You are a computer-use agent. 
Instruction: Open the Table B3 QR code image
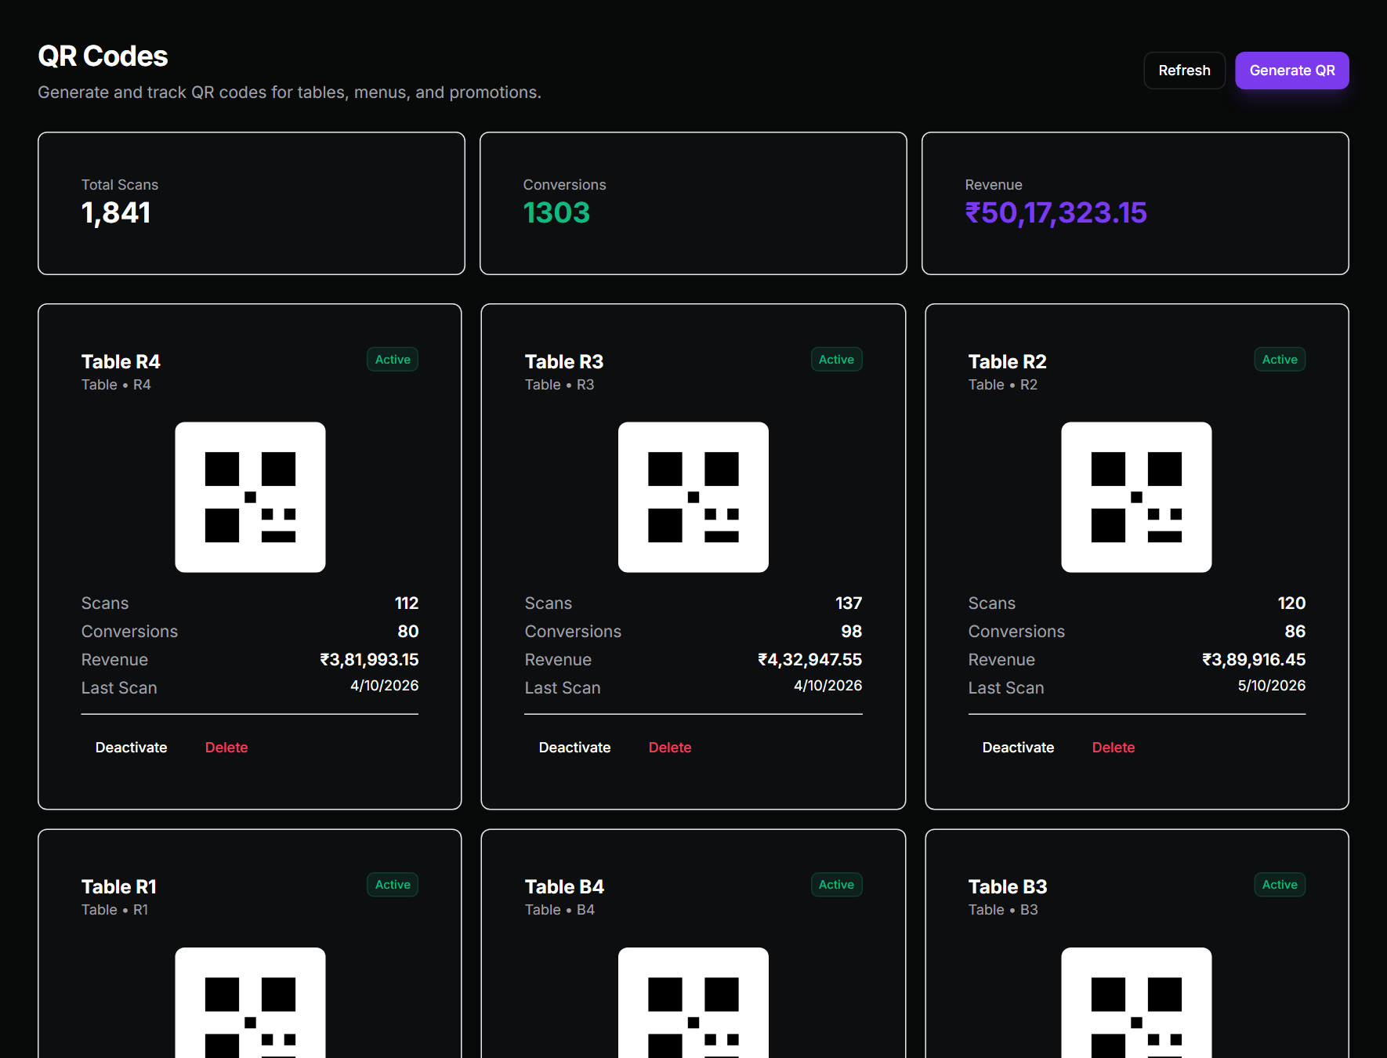coord(1136,1002)
